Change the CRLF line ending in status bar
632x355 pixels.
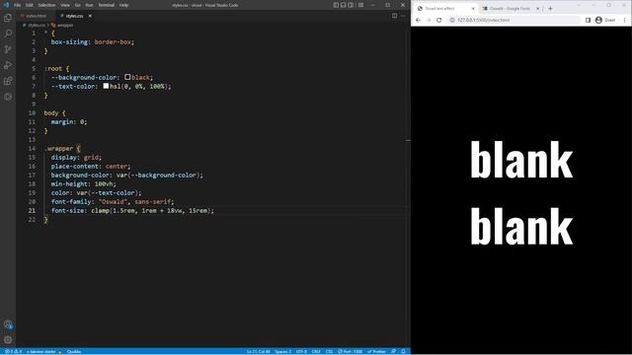point(316,351)
